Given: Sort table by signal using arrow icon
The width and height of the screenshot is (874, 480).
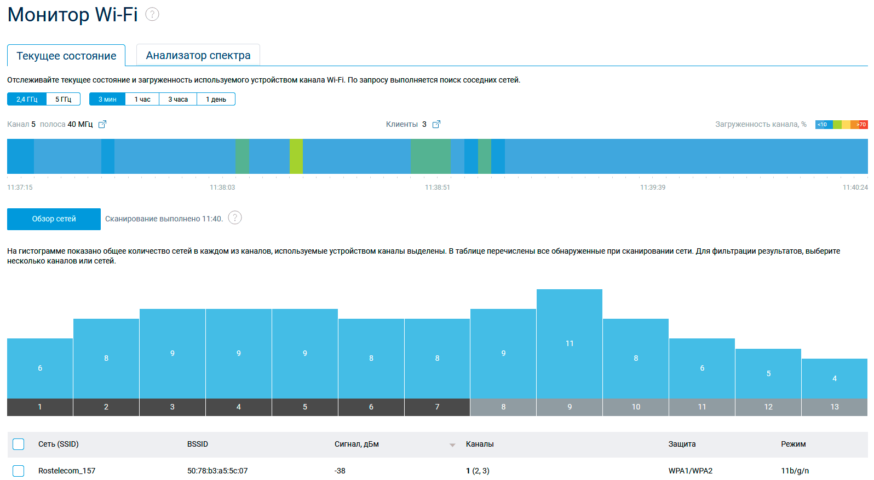Looking at the screenshot, I should click(x=452, y=445).
